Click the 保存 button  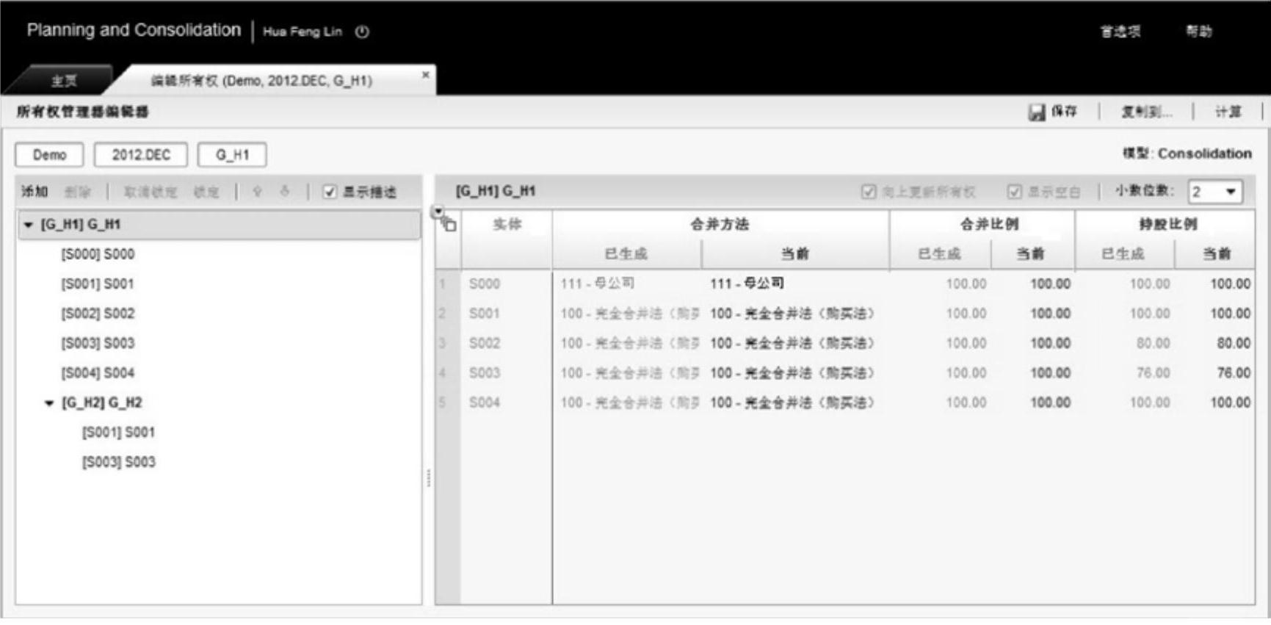click(1053, 112)
